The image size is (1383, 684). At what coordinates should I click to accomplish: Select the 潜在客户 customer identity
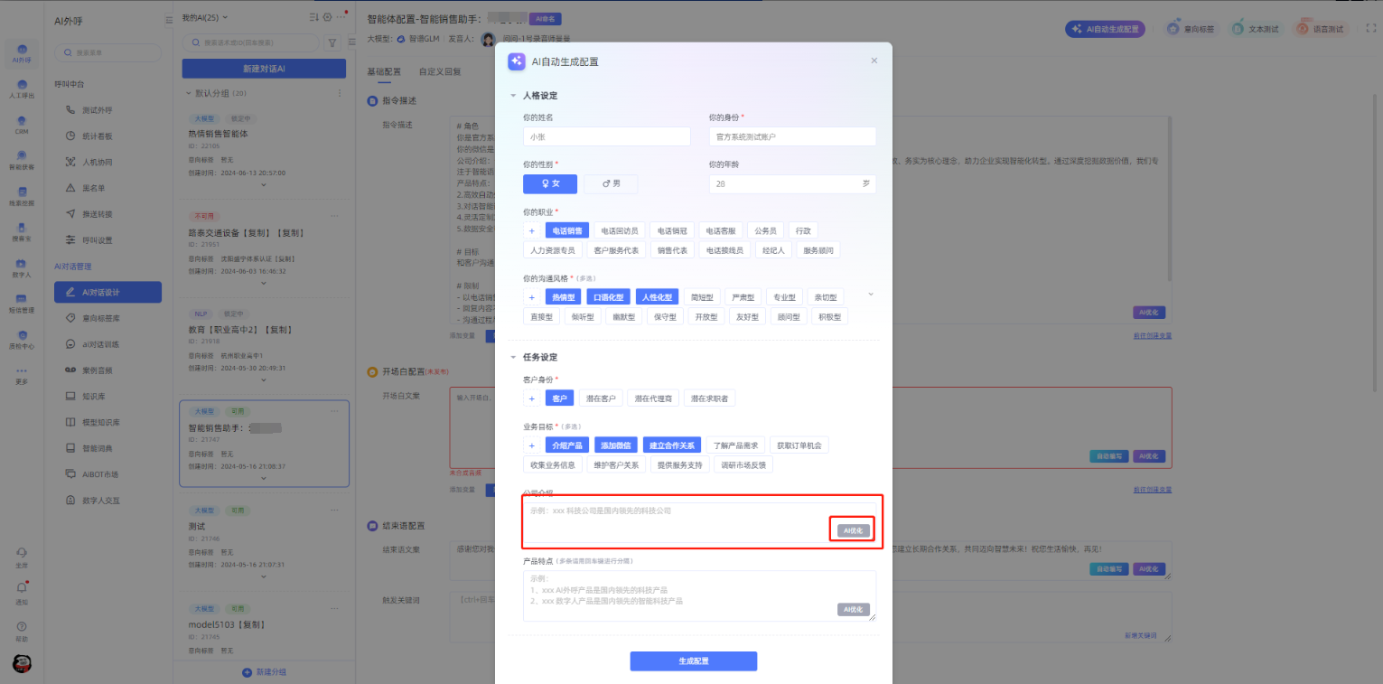coord(601,398)
